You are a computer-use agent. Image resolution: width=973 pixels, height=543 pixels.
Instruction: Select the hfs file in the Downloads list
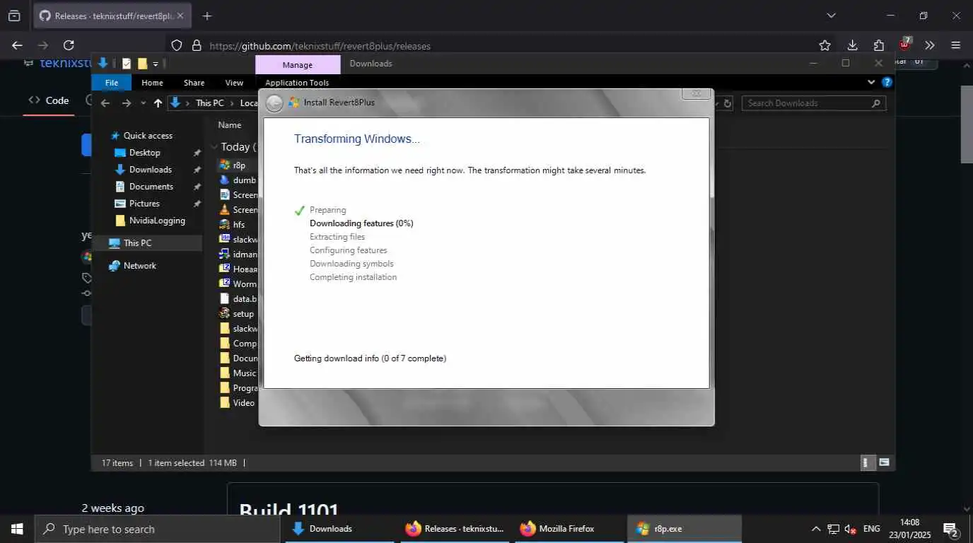238,225
